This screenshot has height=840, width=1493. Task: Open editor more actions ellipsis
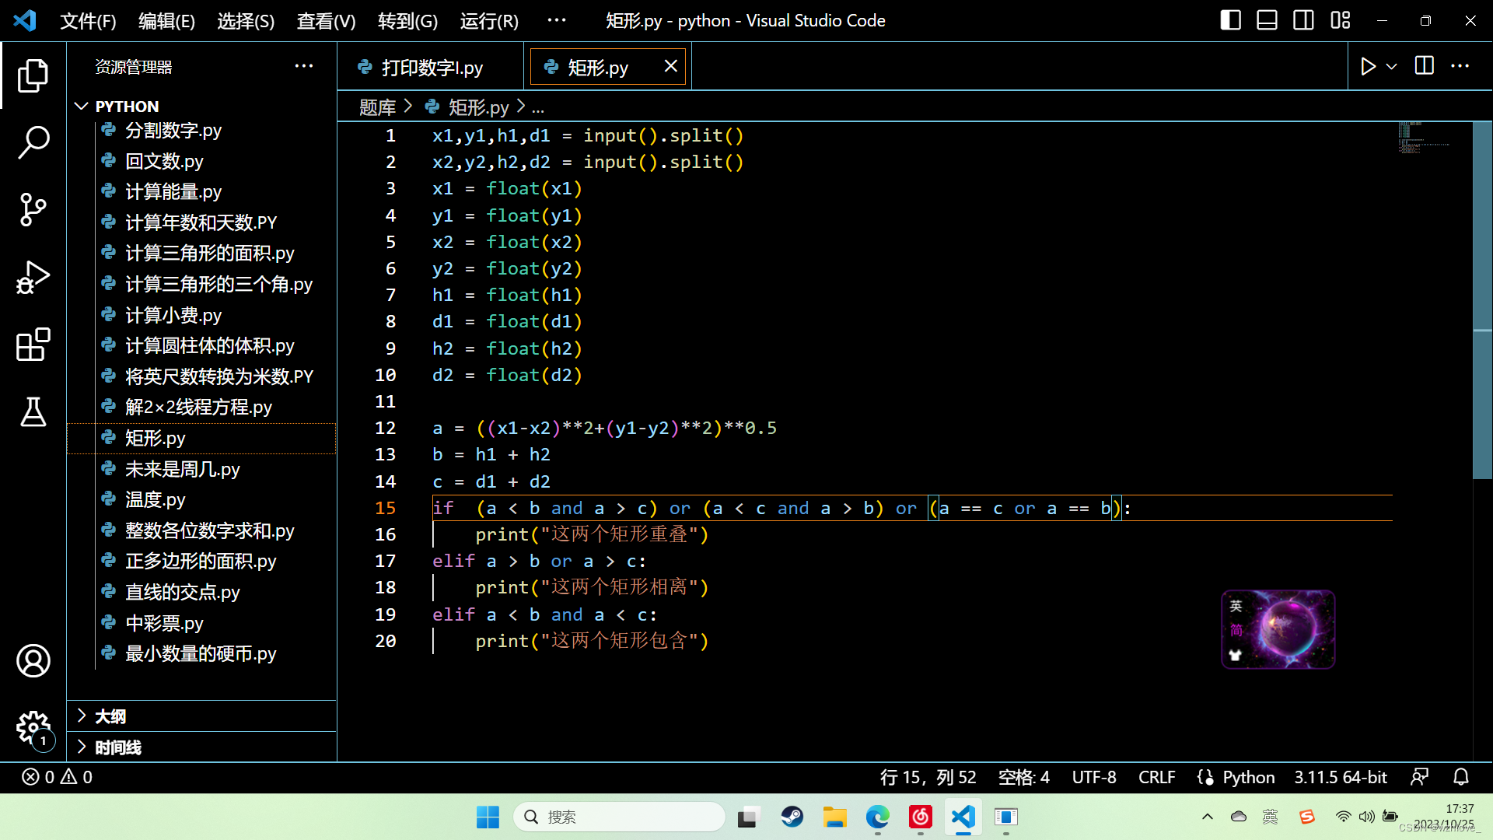click(1460, 67)
